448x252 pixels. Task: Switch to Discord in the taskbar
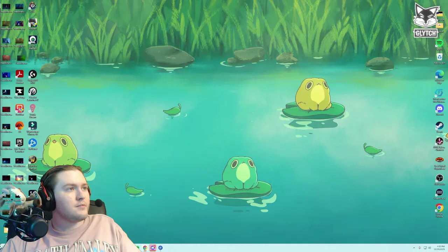tap(153, 248)
